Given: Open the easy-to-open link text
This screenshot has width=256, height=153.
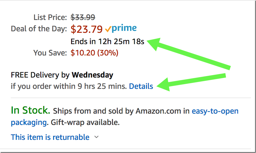Looking at the screenshot, I should [x=215, y=111].
